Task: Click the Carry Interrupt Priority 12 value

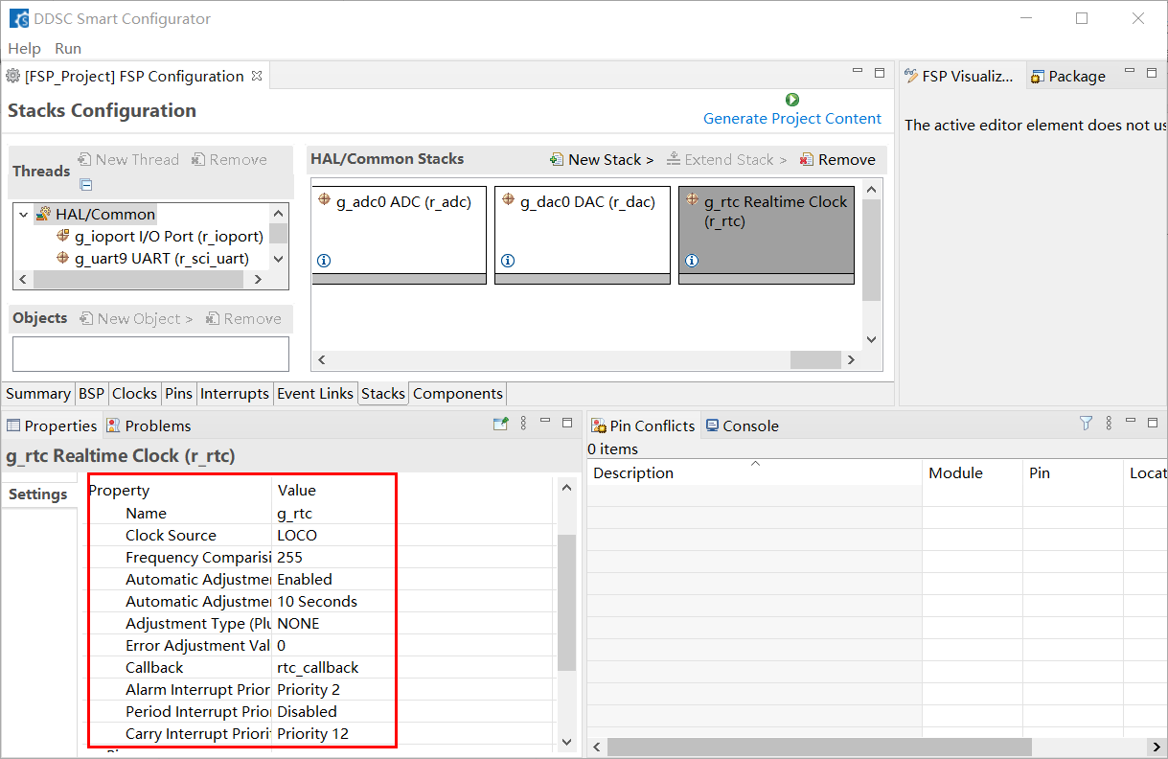Action: [312, 733]
